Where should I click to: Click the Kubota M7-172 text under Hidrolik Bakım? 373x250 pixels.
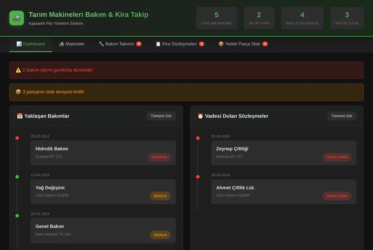coord(49,157)
